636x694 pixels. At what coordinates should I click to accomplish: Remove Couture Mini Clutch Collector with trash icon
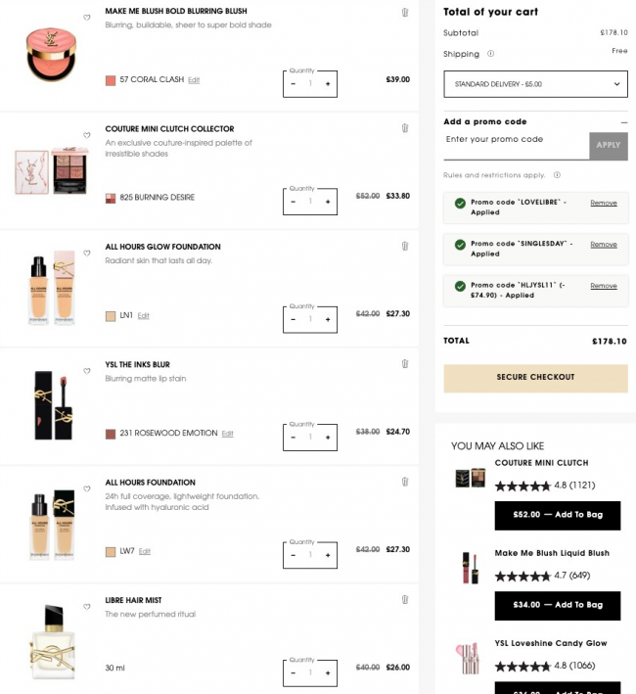[x=405, y=128]
